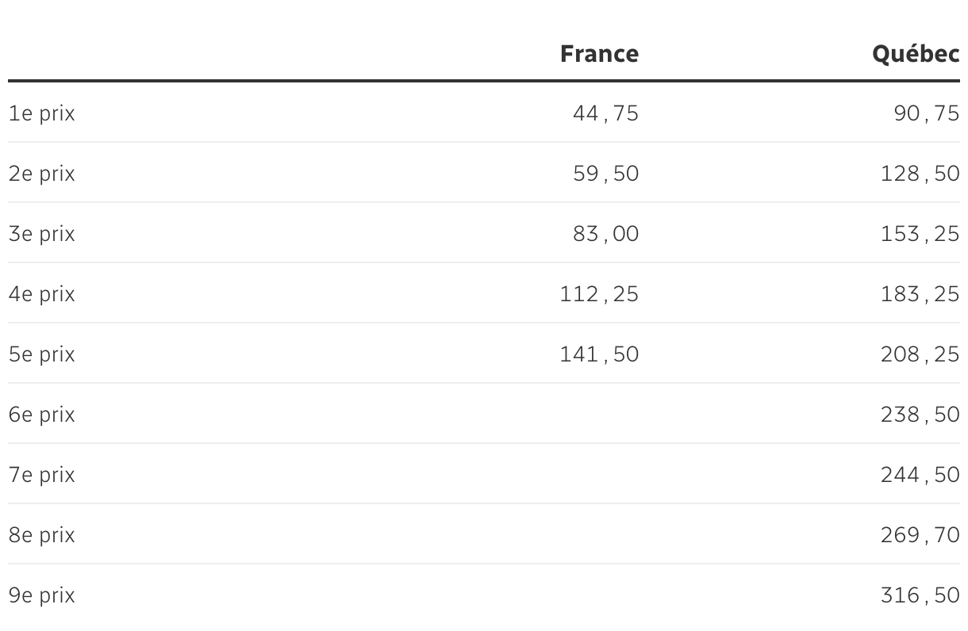Select the 8e prix row label
Image resolution: width=968 pixels, height=631 pixels.
[42, 535]
